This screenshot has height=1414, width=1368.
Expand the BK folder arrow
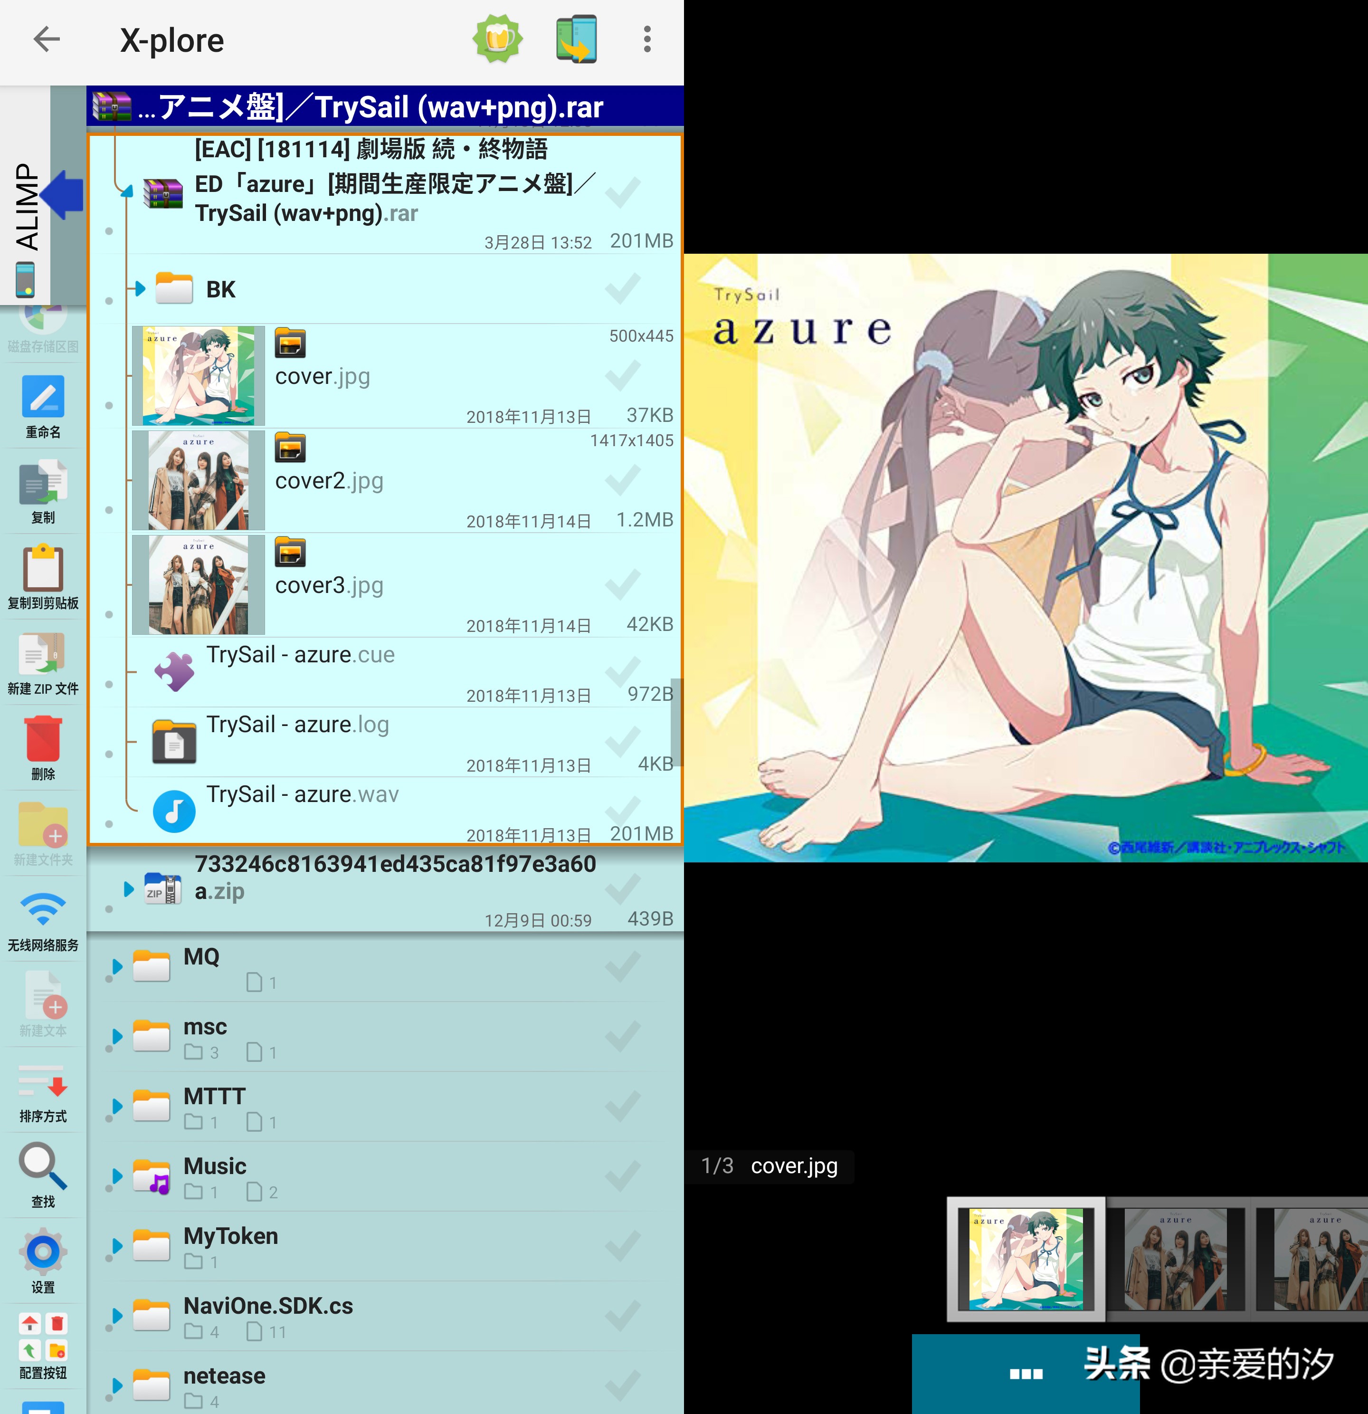tap(139, 289)
